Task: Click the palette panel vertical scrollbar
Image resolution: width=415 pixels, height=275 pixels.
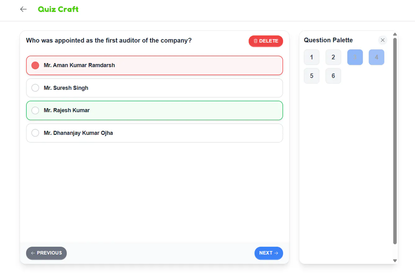Action: click(x=395, y=141)
